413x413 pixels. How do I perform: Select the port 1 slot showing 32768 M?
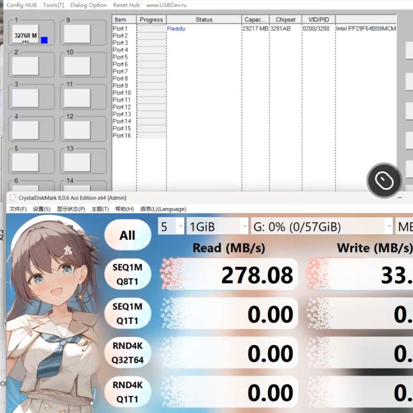click(x=25, y=34)
